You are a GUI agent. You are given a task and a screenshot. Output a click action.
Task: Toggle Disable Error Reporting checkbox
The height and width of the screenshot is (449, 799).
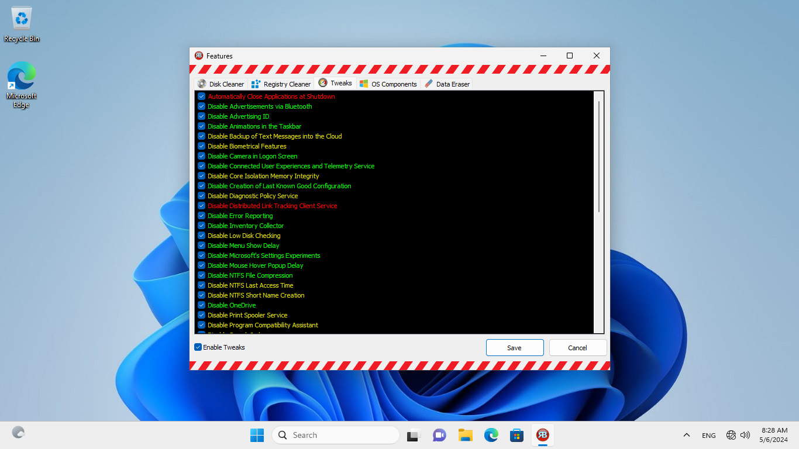[x=201, y=216]
